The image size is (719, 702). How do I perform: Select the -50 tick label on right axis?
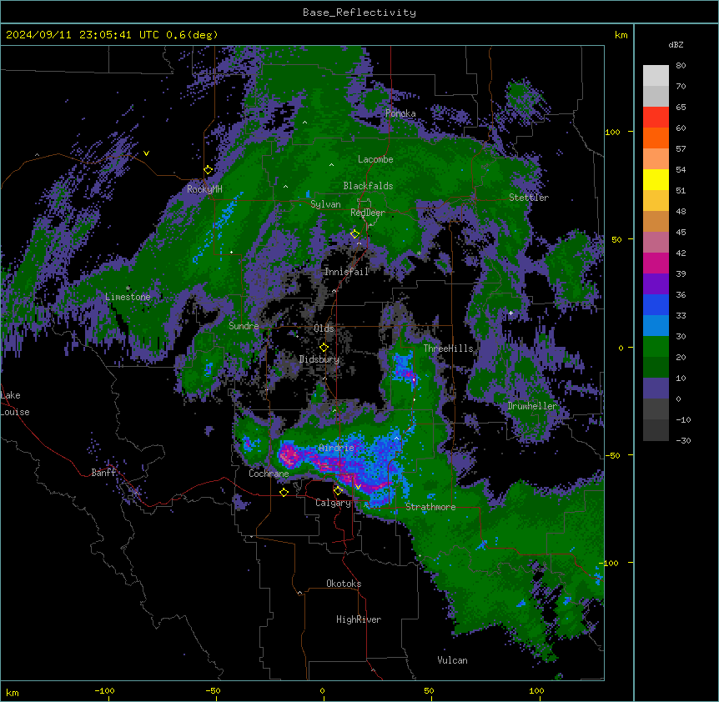click(612, 455)
